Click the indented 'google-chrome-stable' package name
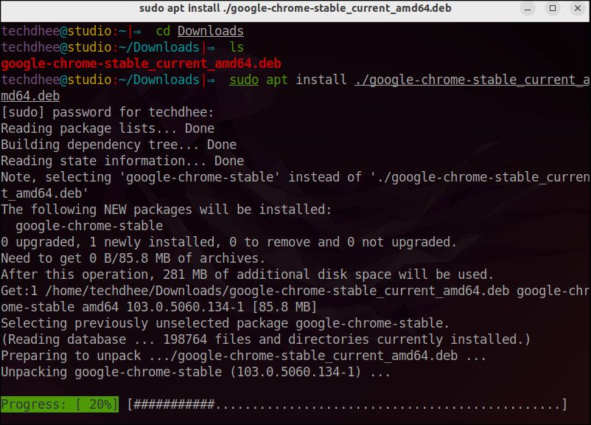591x425 pixels. pyautogui.click(x=89, y=226)
